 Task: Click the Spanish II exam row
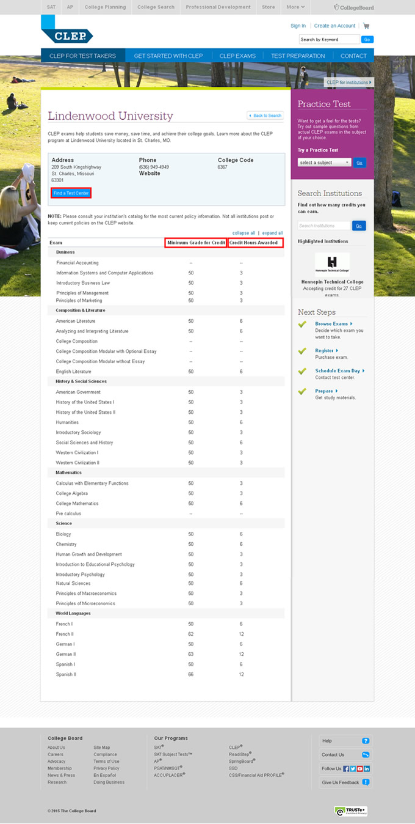click(x=166, y=674)
